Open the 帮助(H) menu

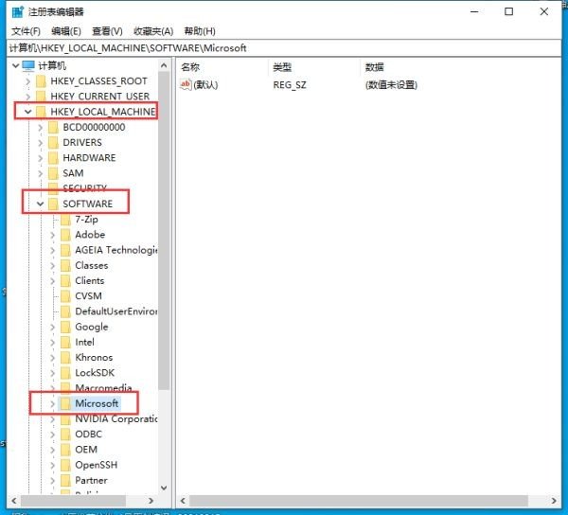[x=200, y=31]
